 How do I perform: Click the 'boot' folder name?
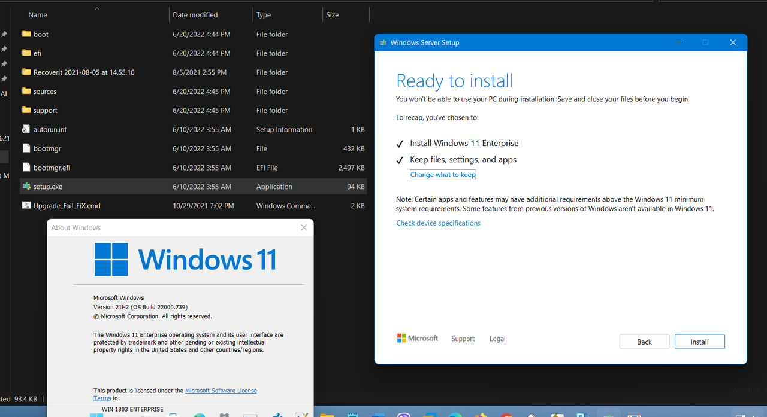41,34
